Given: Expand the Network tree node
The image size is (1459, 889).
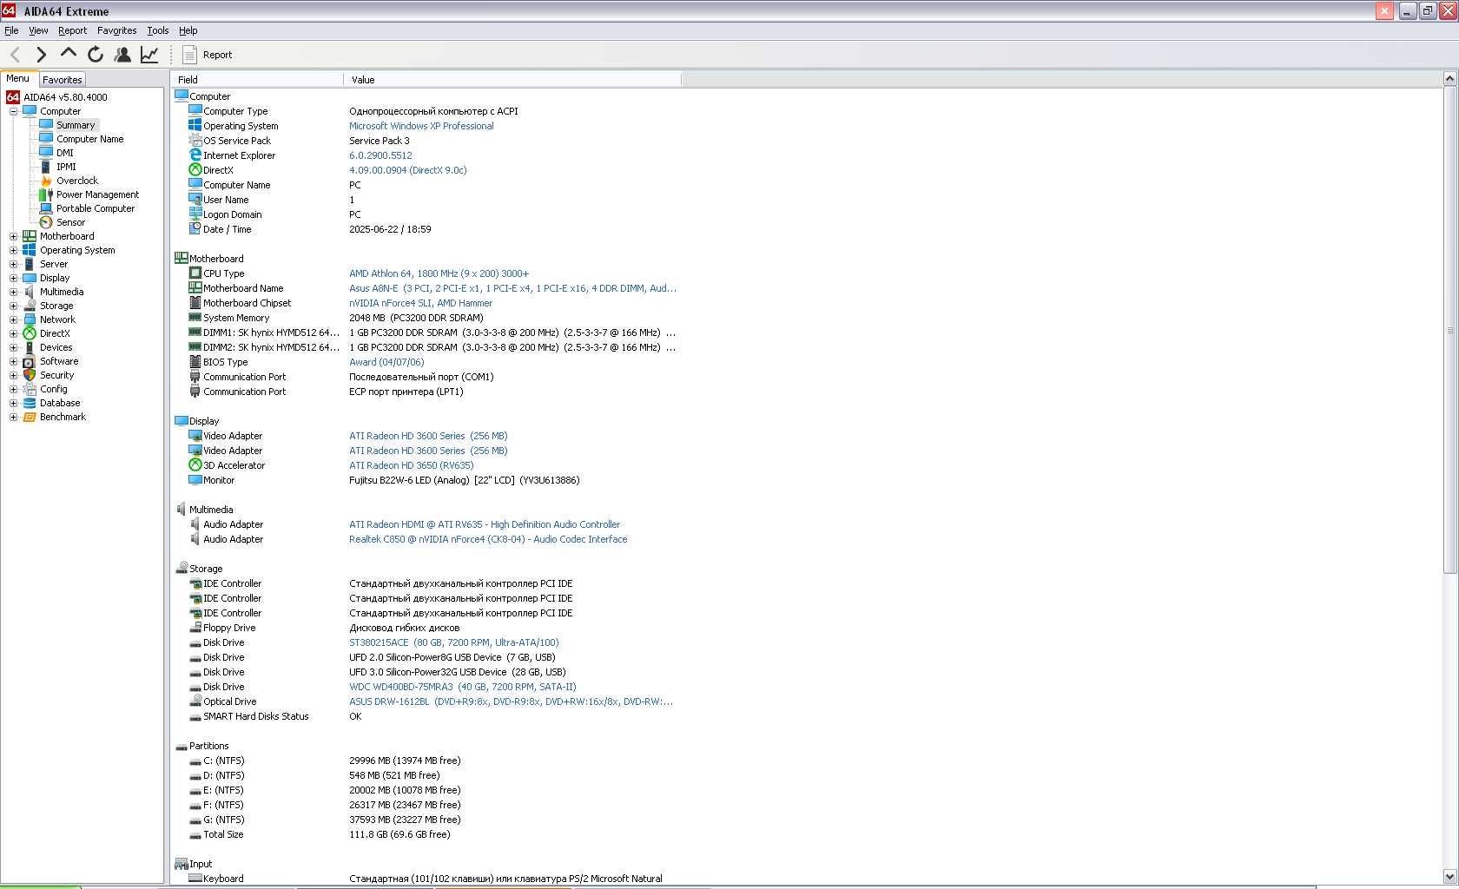Looking at the screenshot, I should point(13,319).
